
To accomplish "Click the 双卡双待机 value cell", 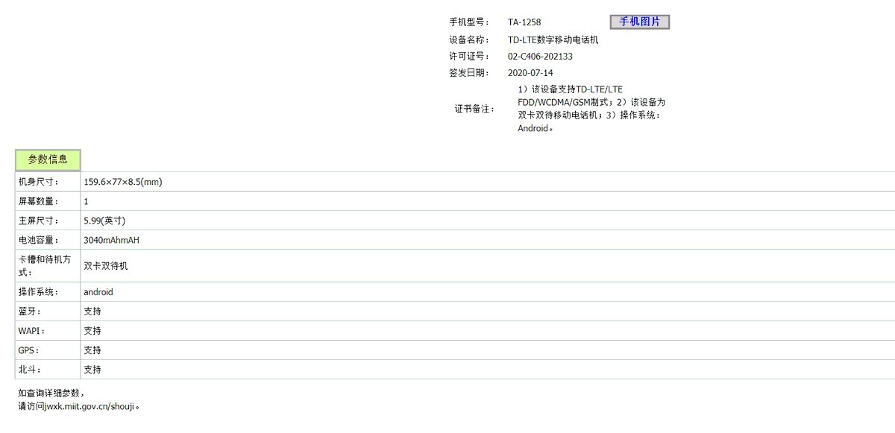I will click(x=488, y=265).
